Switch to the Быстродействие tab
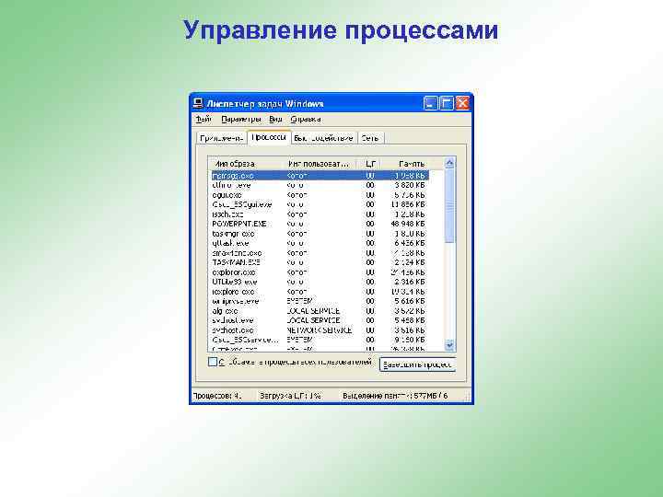 click(323, 138)
